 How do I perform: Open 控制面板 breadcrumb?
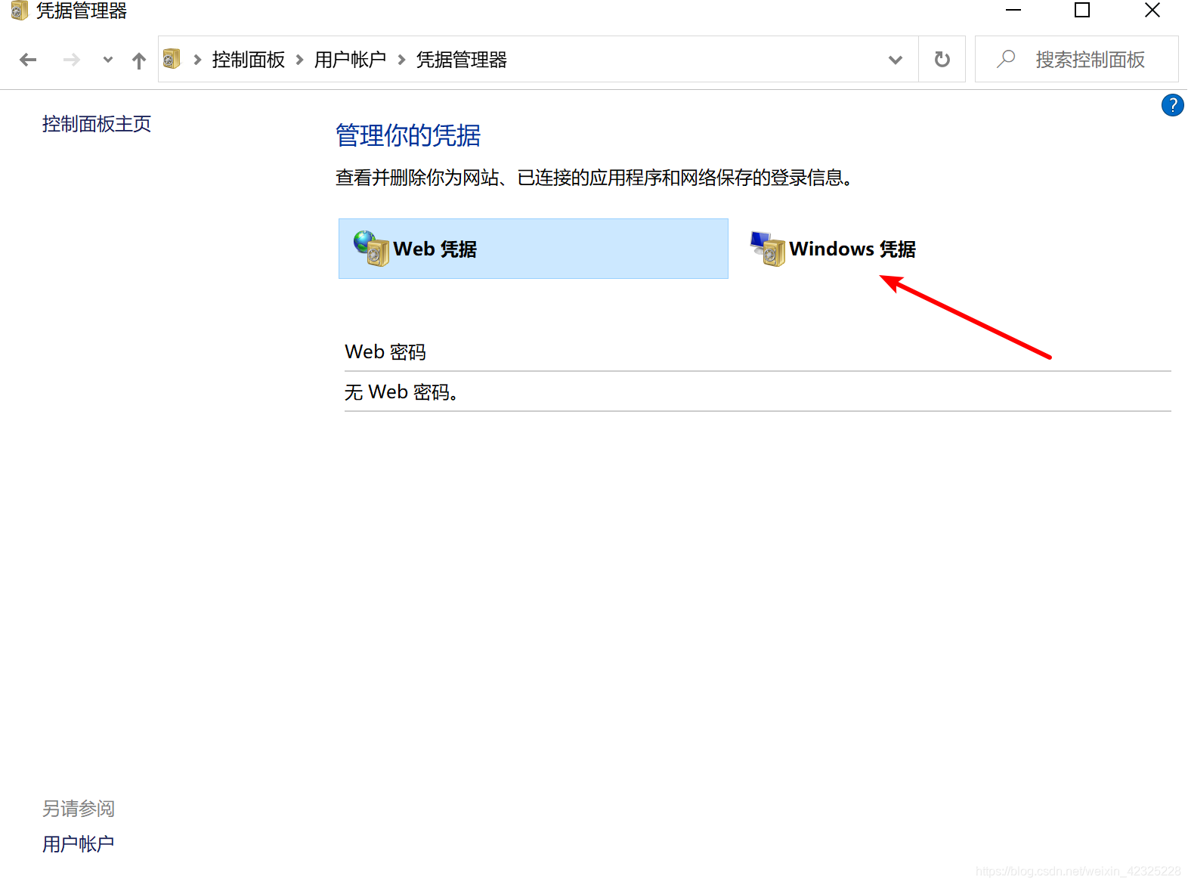pos(249,60)
